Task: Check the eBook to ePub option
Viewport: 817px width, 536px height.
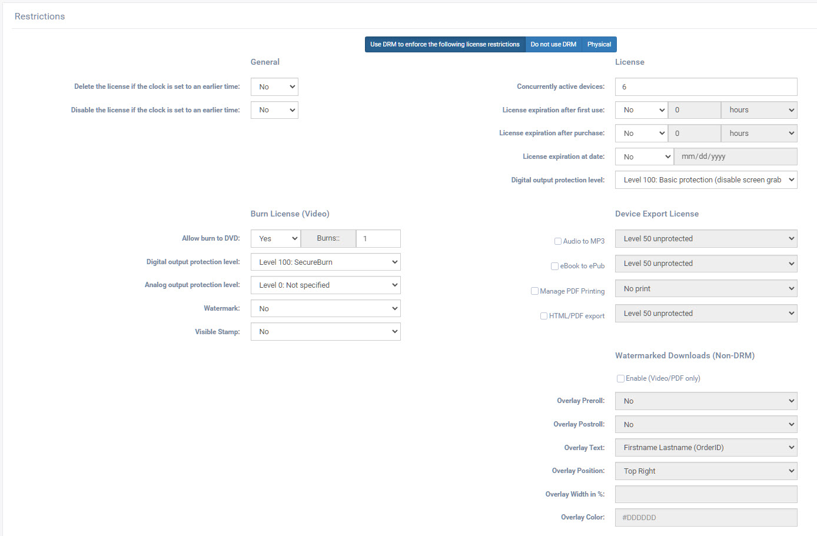Action: click(x=554, y=266)
